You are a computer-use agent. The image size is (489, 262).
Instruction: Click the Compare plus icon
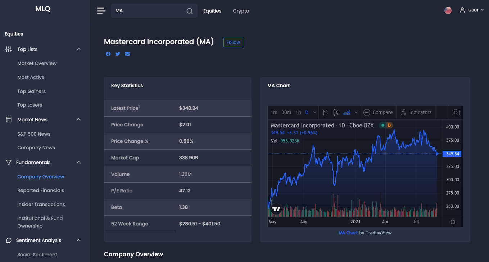[367, 112]
